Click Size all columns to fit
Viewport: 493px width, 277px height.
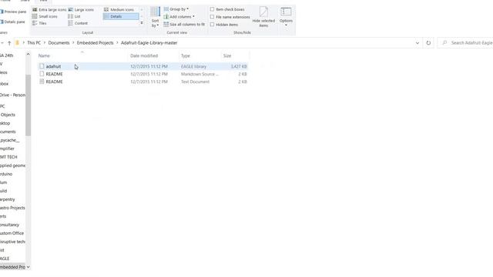click(x=184, y=24)
